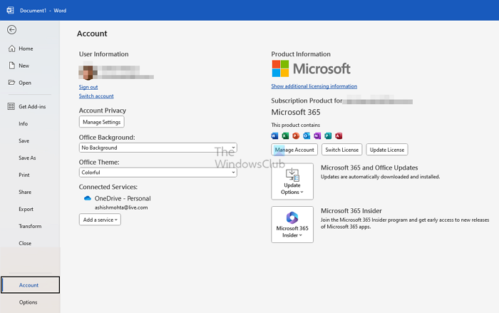The height and width of the screenshot is (313, 499).
Task: Select Transform in the sidebar
Action: click(x=30, y=226)
